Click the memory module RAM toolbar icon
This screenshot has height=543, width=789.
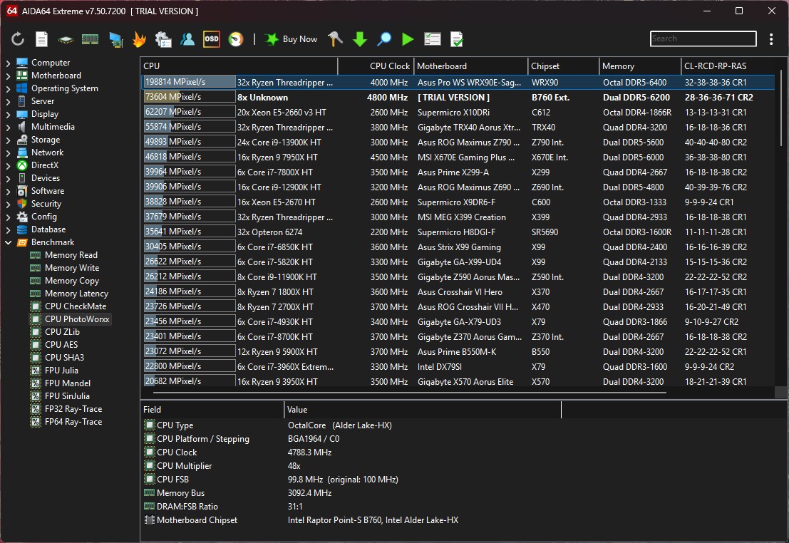[x=90, y=39]
